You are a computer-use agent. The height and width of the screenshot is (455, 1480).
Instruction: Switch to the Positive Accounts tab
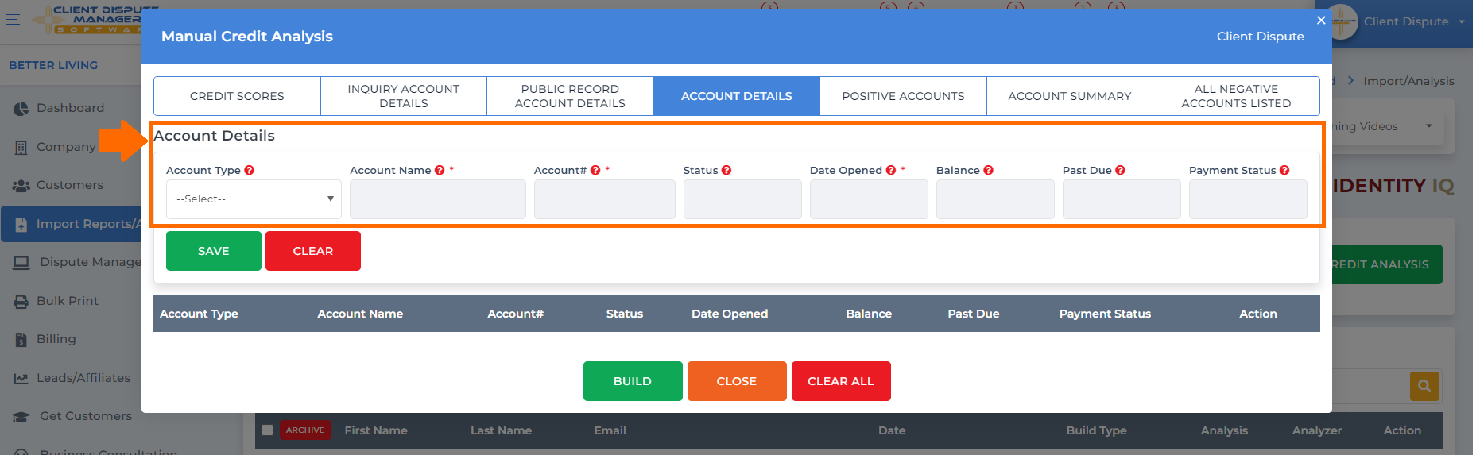[x=903, y=96]
